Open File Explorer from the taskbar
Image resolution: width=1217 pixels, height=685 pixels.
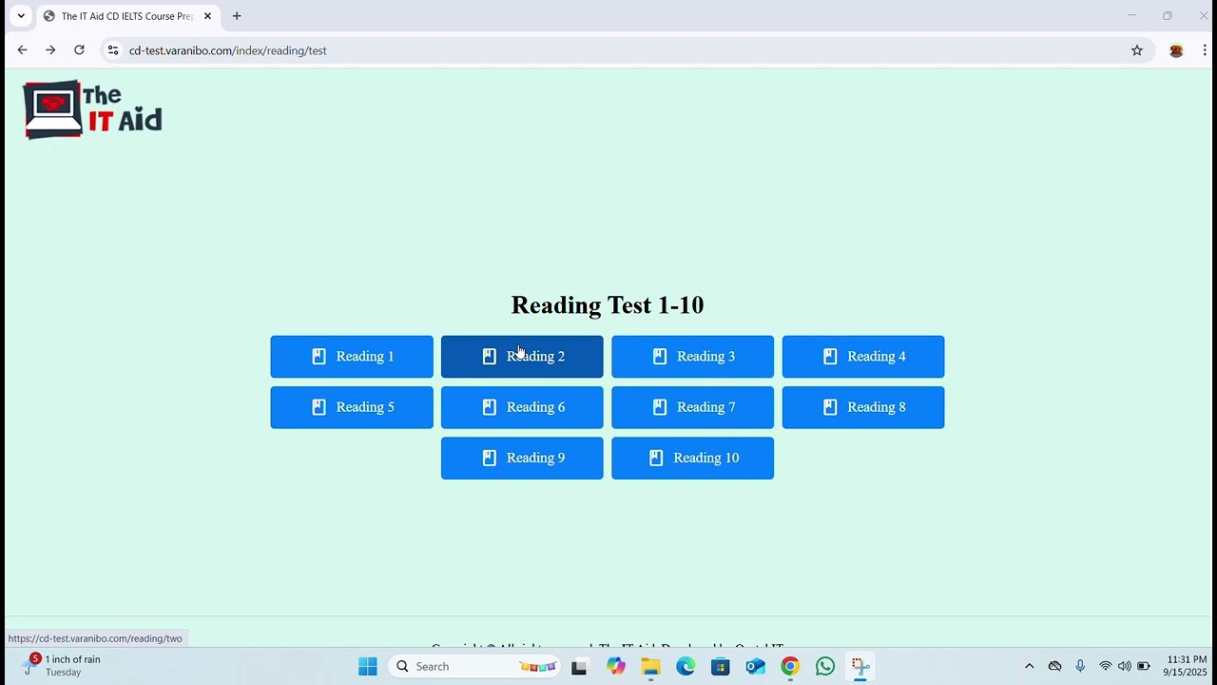coord(650,666)
